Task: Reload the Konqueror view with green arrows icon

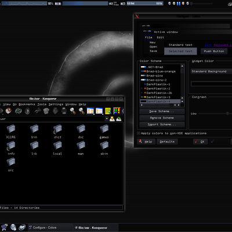Action: pyautogui.click(x=19, y=111)
